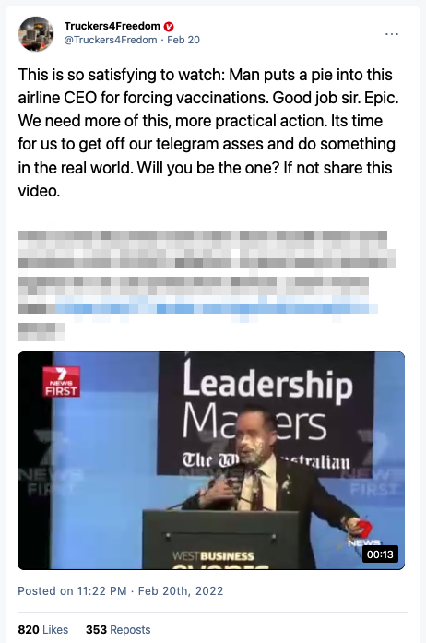Click the Truckers4Freedom display name

tap(112, 26)
